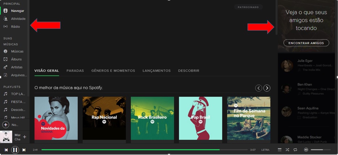
Task: Seek within the green song progress bar
Action: 144,150
